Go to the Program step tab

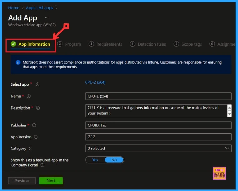pos(69,44)
